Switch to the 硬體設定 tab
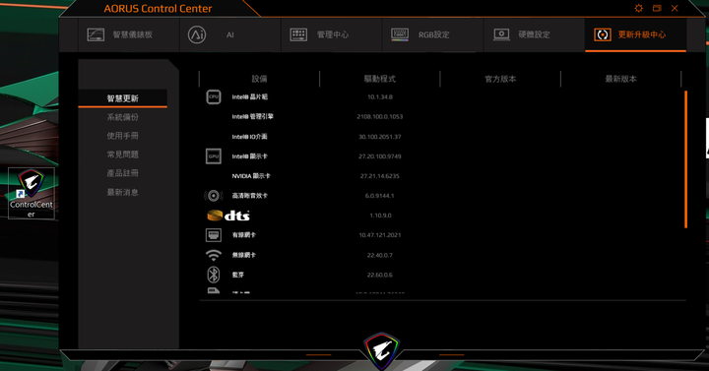709x371 pixels. pyautogui.click(x=534, y=34)
